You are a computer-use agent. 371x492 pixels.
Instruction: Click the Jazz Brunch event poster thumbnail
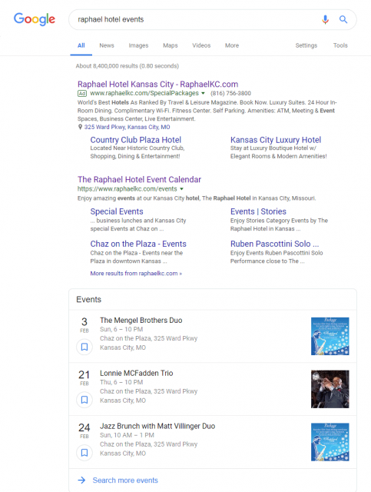tap(330, 442)
